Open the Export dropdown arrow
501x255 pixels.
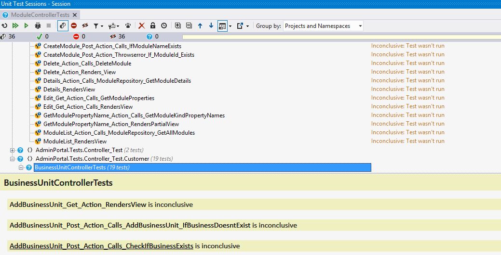click(x=247, y=26)
